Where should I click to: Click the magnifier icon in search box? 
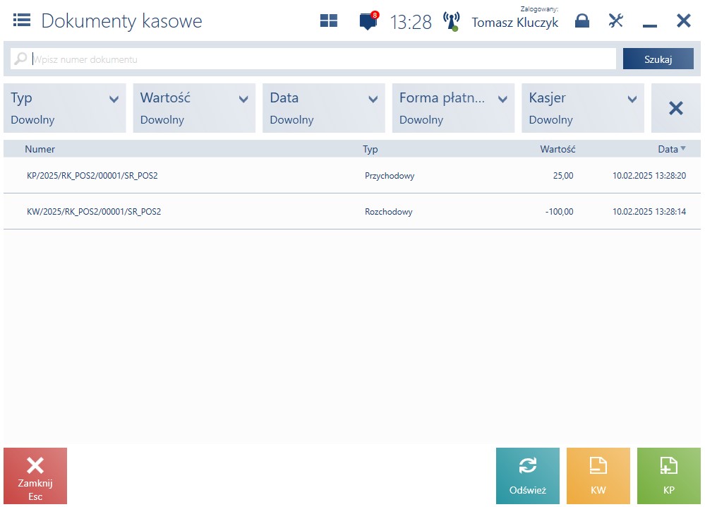pyautogui.click(x=20, y=59)
